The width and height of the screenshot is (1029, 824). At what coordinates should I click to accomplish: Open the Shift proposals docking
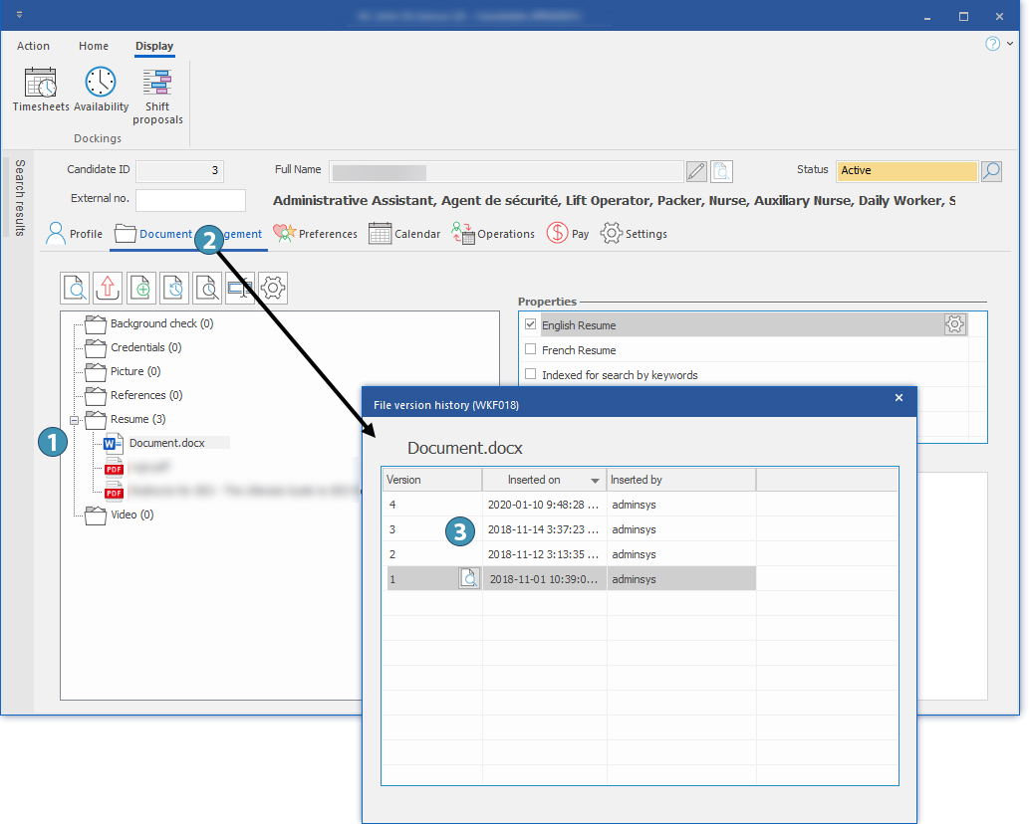point(157,95)
